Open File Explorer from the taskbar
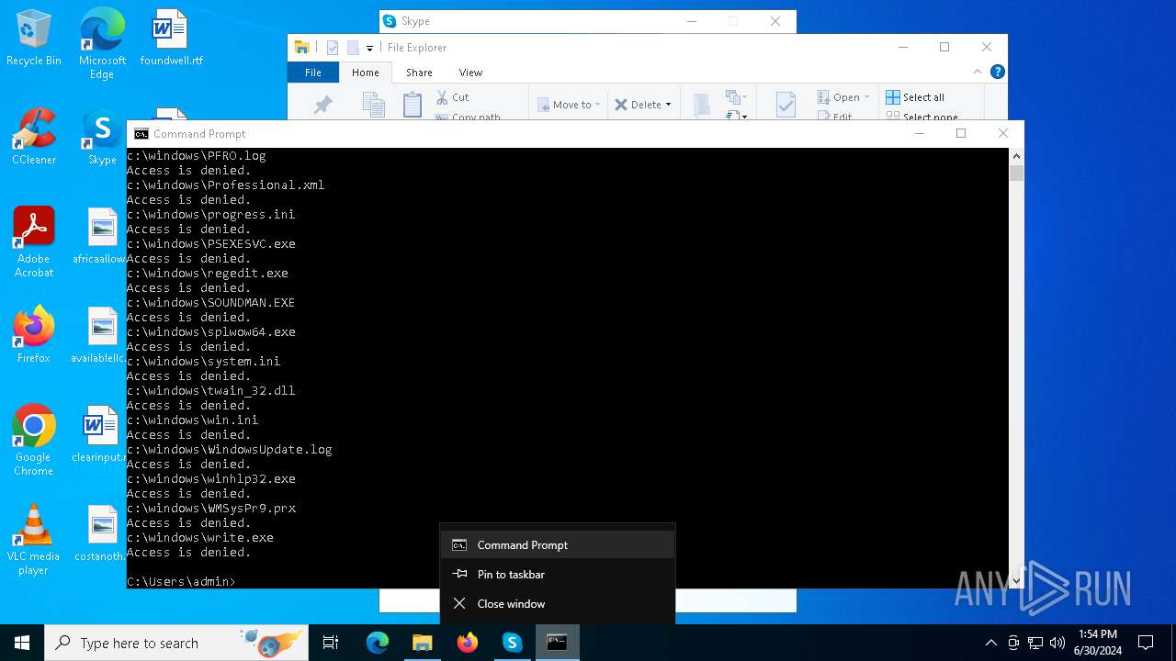Screen dimensions: 1176x661 [423, 643]
